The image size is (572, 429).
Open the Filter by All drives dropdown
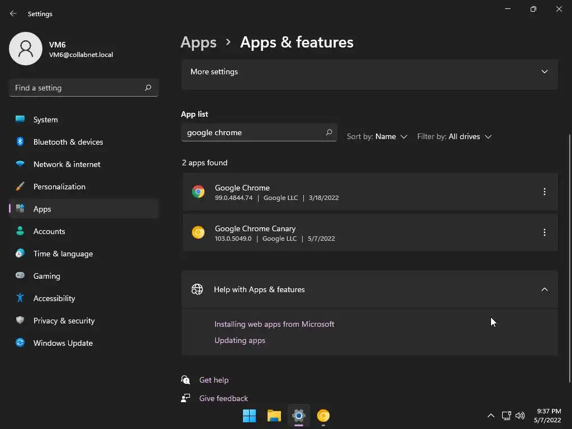point(454,136)
